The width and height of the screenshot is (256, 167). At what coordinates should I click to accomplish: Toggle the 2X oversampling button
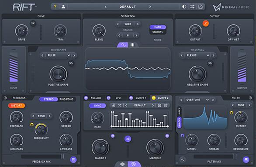coord(33,23)
